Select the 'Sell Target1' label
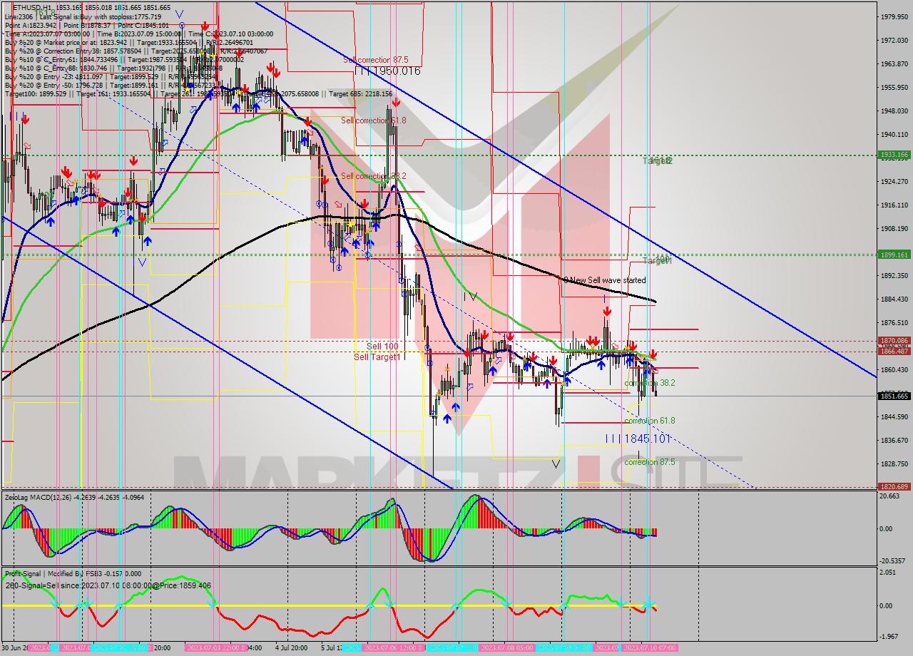 tap(377, 357)
